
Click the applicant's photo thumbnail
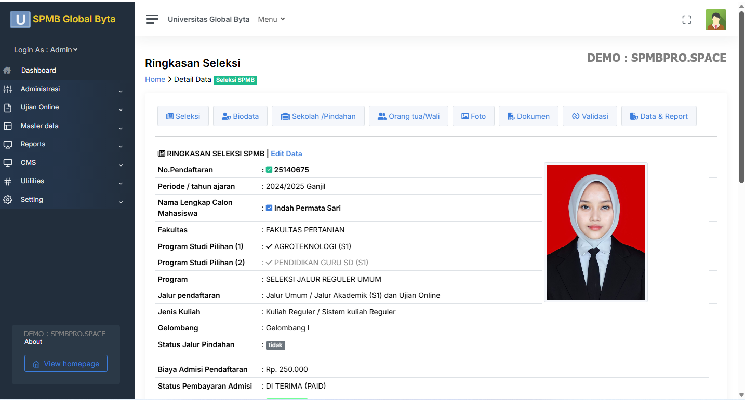[595, 232]
